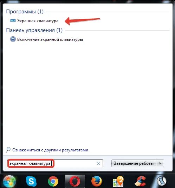The image size is (175, 188).
Task: Switch to Opera in the taskbar
Action: point(75,181)
